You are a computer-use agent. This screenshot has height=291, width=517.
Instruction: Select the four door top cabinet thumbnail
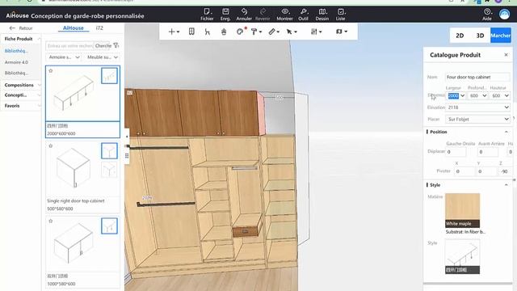coord(74,93)
